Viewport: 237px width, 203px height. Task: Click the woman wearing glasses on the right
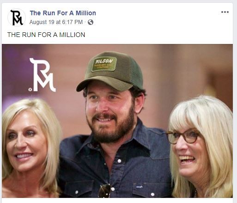(200, 147)
